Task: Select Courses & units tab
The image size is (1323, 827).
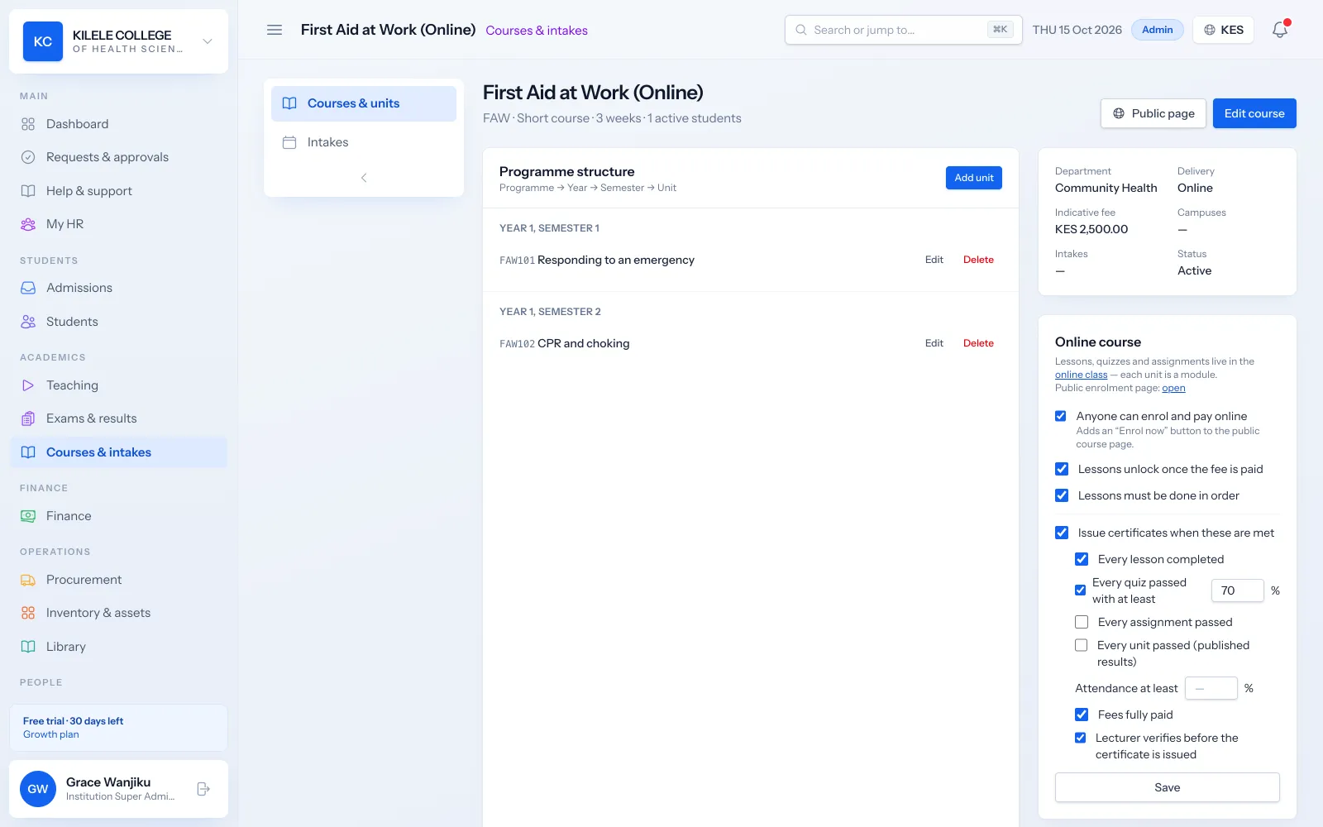Action: click(364, 103)
